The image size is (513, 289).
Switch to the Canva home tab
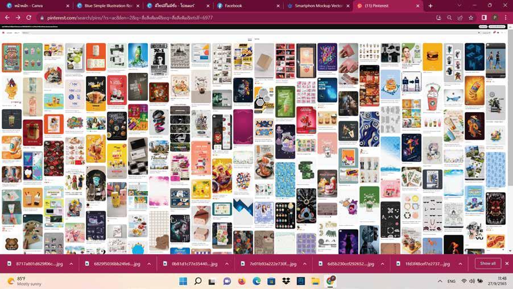point(36,6)
